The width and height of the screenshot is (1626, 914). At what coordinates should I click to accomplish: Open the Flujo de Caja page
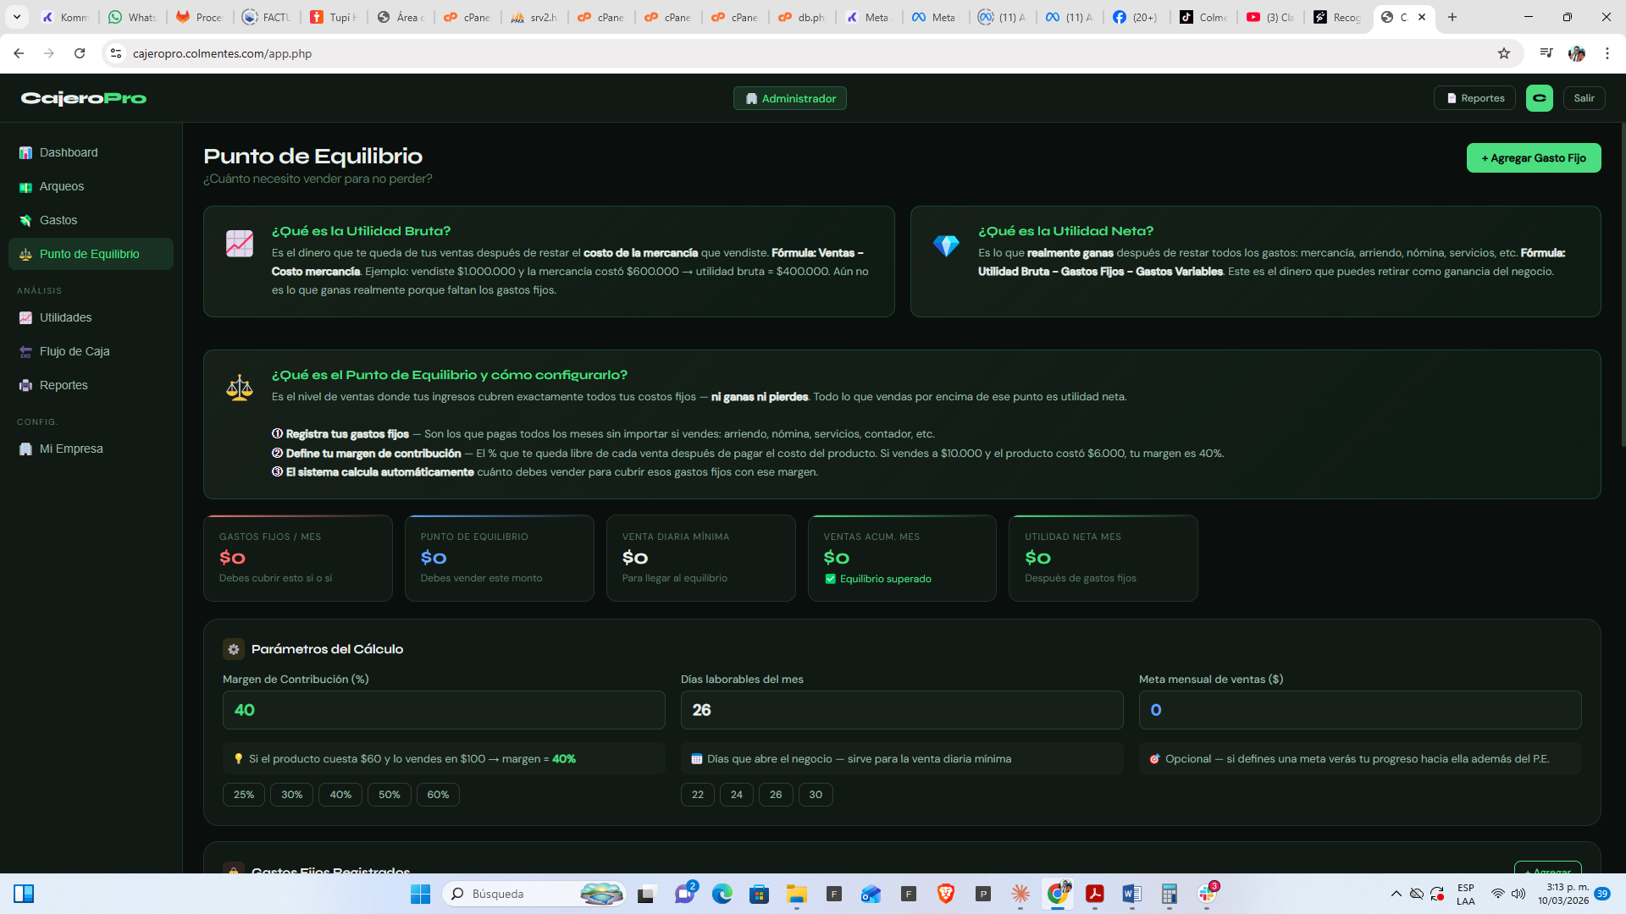74,351
